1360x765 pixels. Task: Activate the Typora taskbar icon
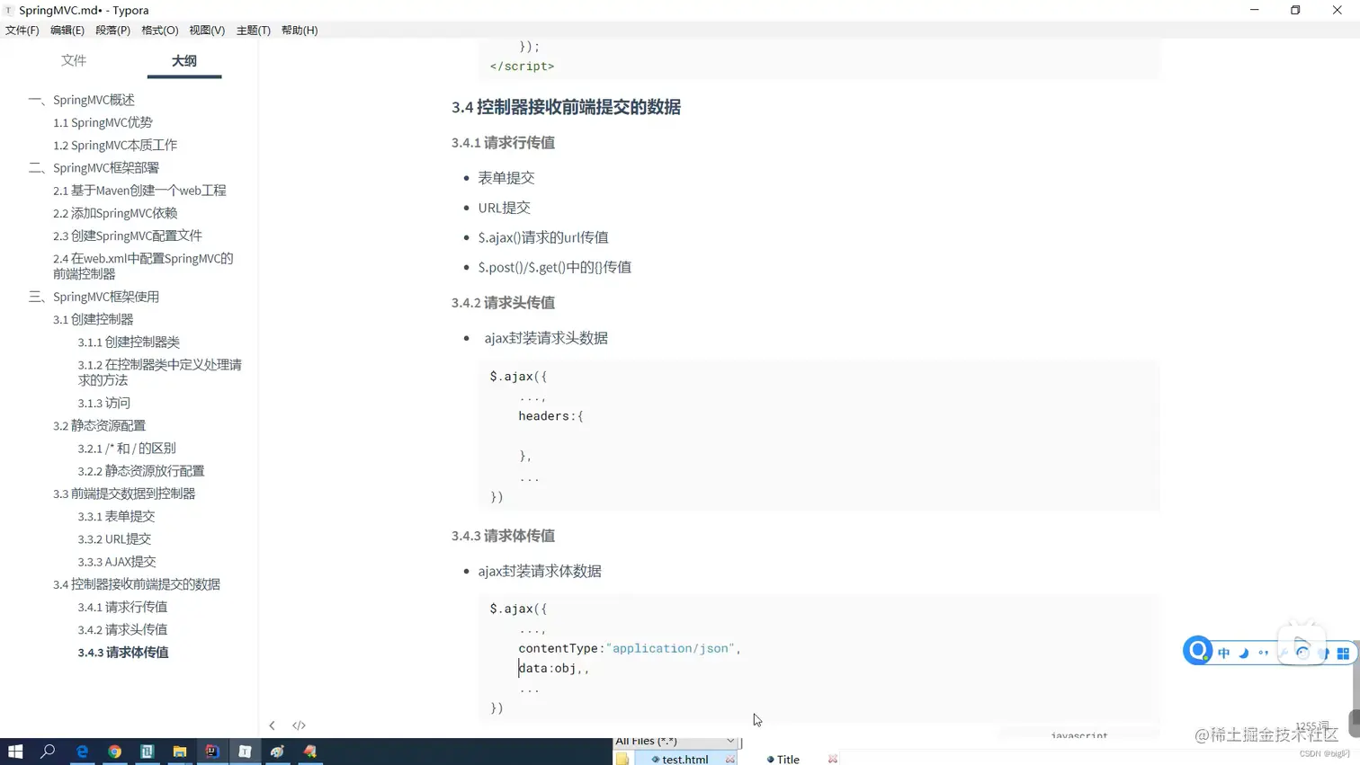point(245,752)
